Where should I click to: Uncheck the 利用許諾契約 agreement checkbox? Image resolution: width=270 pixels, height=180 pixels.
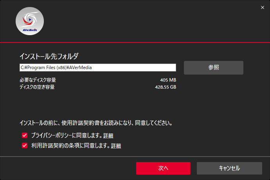[25, 146]
